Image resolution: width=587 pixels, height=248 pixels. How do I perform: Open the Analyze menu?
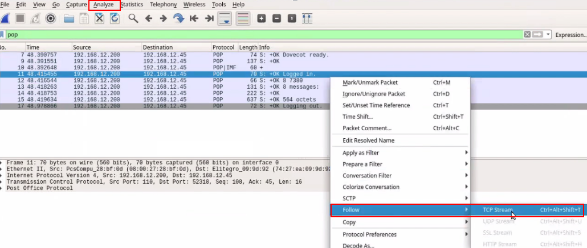[104, 5]
